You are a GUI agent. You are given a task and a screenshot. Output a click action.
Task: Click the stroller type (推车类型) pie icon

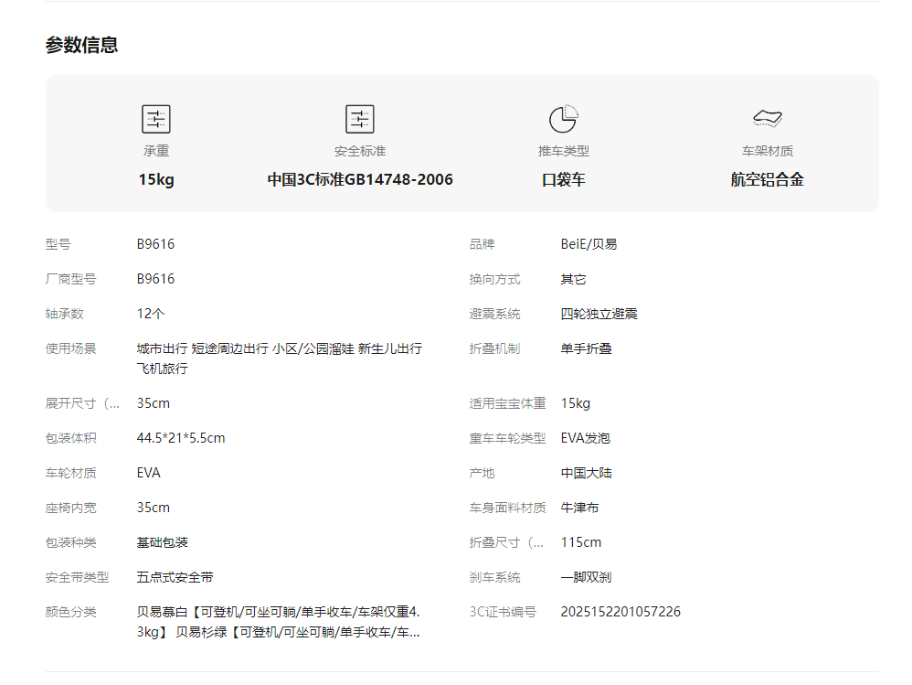click(563, 119)
